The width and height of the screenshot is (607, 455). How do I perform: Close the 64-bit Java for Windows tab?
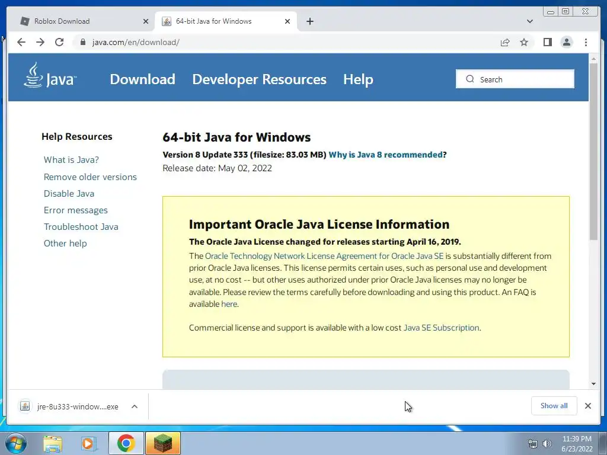[287, 21]
